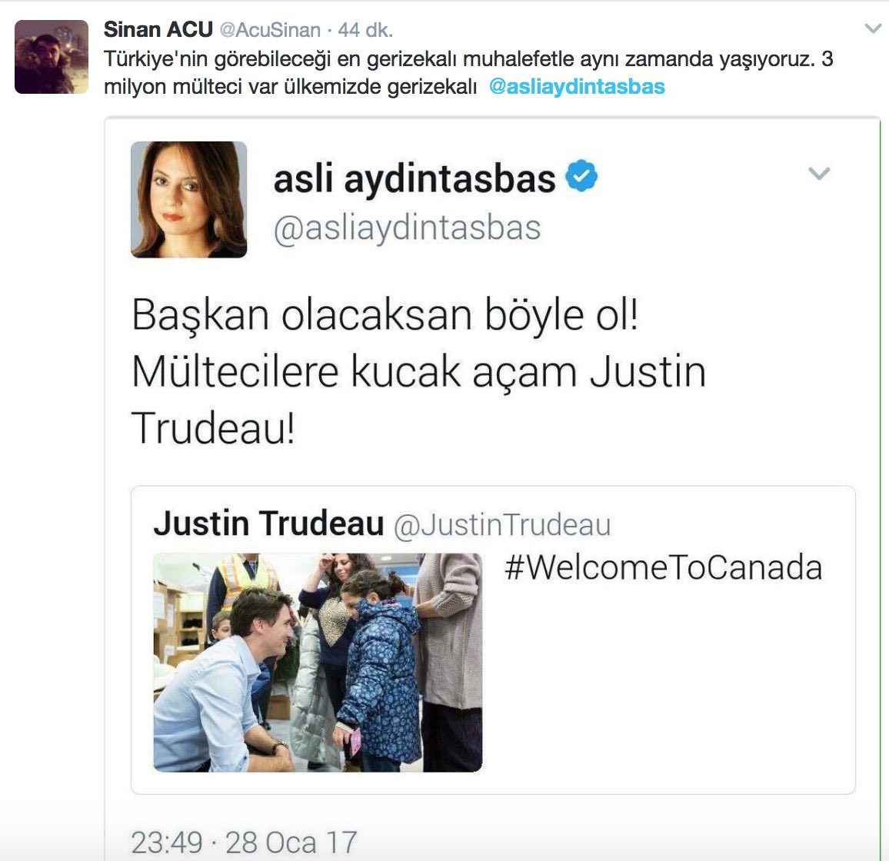Click the 44 dk. timestamp
Screen dimensions: 889x861
coord(365,30)
